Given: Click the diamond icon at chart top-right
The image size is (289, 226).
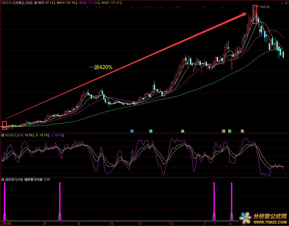Looking at the screenshot, I should click(282, 3).
